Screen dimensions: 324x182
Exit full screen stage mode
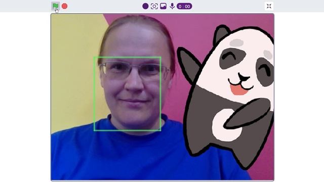269,6
